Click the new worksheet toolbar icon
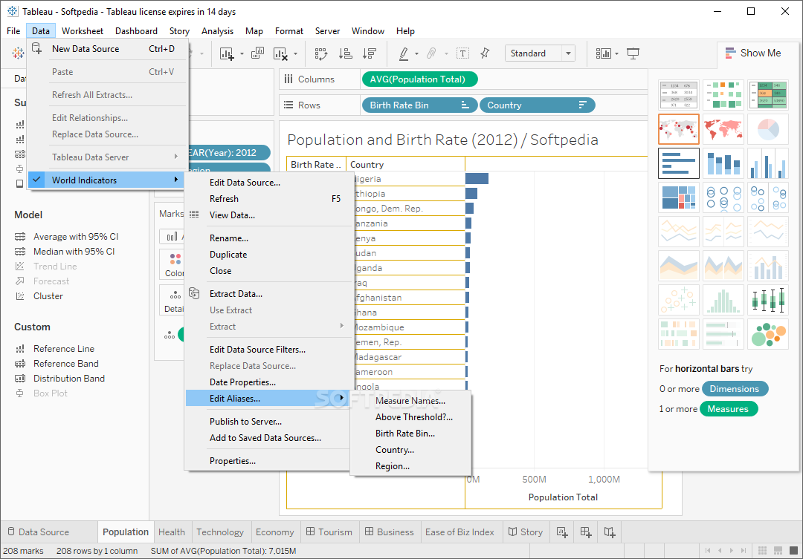 click(x=226, y=53)
